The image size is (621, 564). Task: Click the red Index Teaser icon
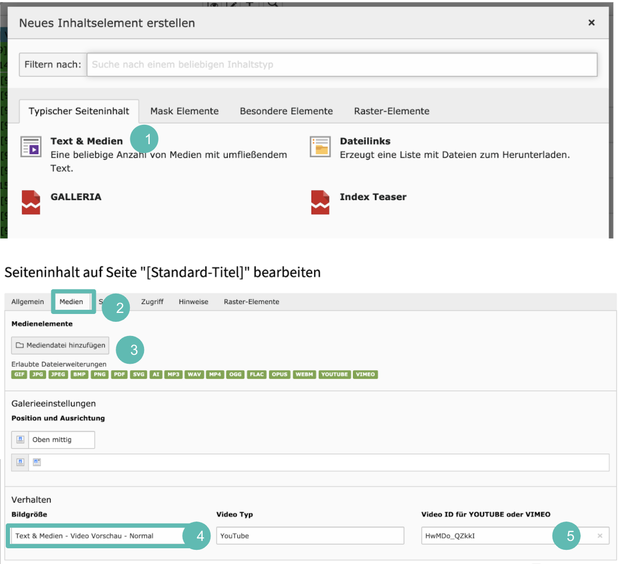pos(320,202)
